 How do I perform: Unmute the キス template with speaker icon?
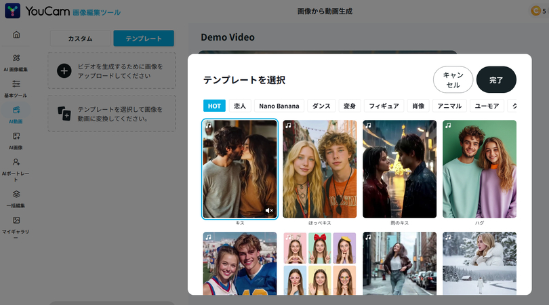[x=269, y=211]
